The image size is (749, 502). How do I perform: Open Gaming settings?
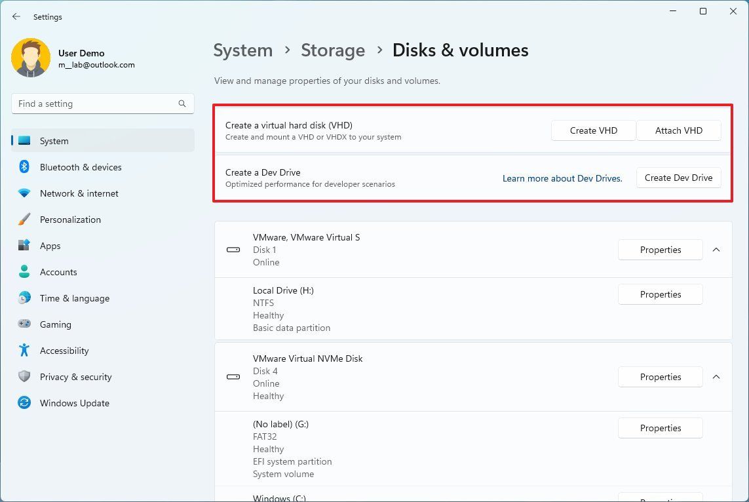click(x=55, y=324)
